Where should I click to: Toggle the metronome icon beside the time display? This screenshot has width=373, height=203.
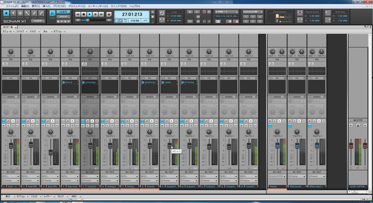(x=153, y=21)
